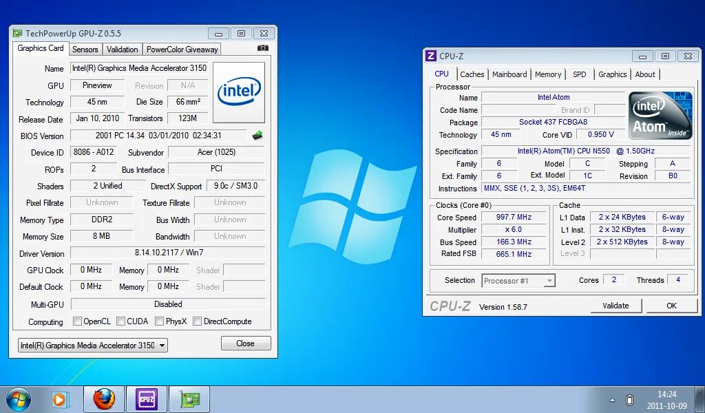The height and width of the screenshot is (413, 705).
Task: Open the Mainboard tab
Action: 509,74
